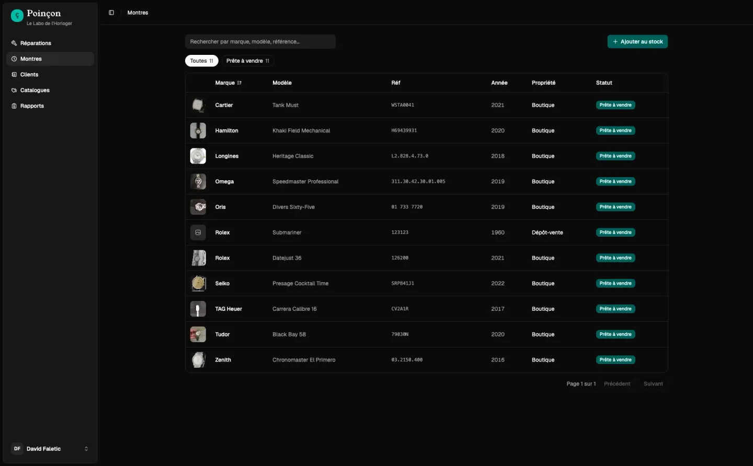Click the Année column header
753x466 pixels.
click(499, 83)
